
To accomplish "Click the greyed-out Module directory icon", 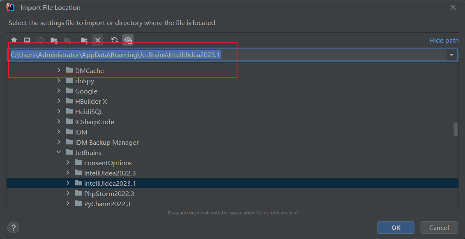I will tap(67, 40).
